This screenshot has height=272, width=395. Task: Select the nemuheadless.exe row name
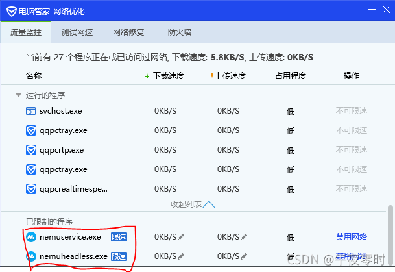click(73, 256)
